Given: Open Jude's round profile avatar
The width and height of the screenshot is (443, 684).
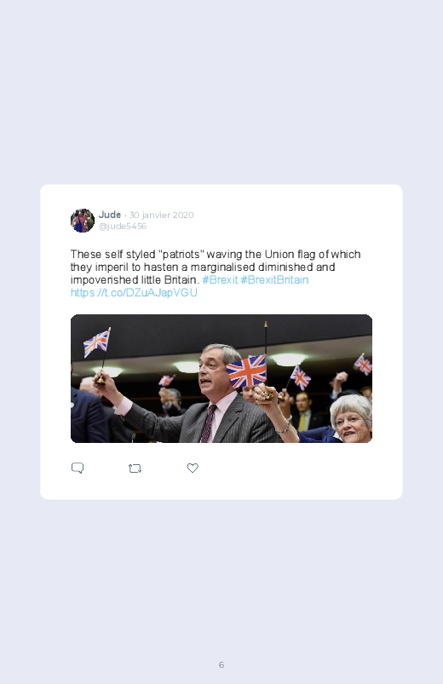Looking at the screenshot, I should [83, 221].
